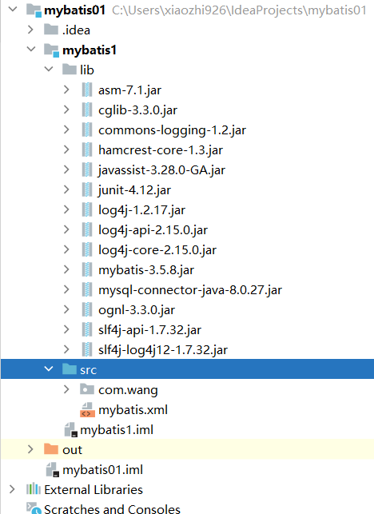Select the src folder label
This screenshot has height=514, width=374.
click(88, 370)
